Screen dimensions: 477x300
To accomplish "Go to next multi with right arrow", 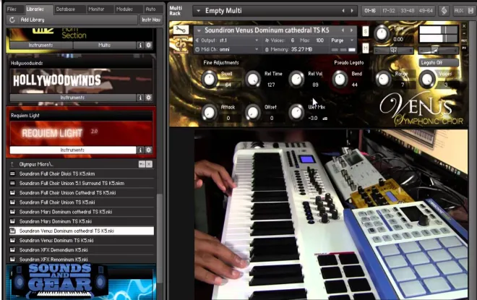I will click(352, 11).
